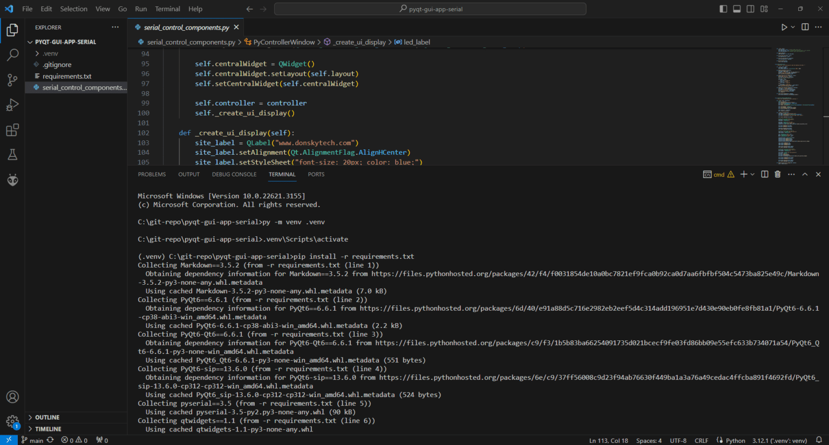Click the Python language mode in status bar
This screenshot has height=445, width=829.
tap(735, 441)
